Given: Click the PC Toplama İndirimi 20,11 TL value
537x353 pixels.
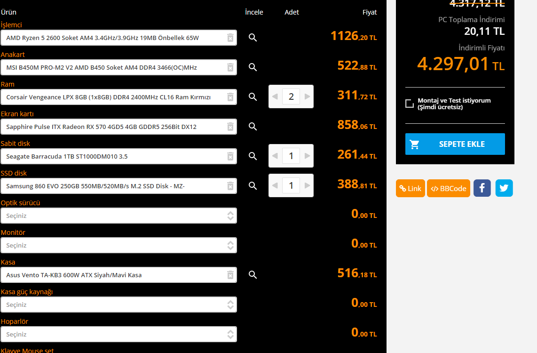Looking at the screenshot, I should pos(484,31).
